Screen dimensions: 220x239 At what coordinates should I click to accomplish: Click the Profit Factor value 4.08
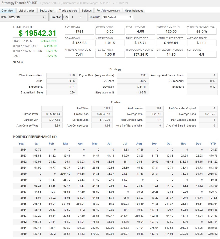coord(141,31)
